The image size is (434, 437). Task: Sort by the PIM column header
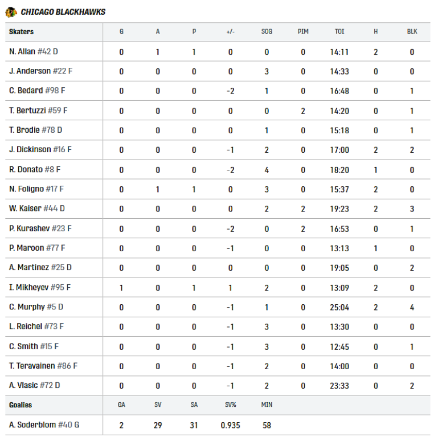303,31
